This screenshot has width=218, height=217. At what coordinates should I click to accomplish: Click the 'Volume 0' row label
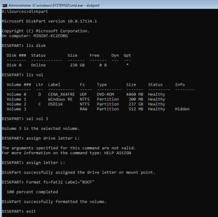(x=16, y=94)
